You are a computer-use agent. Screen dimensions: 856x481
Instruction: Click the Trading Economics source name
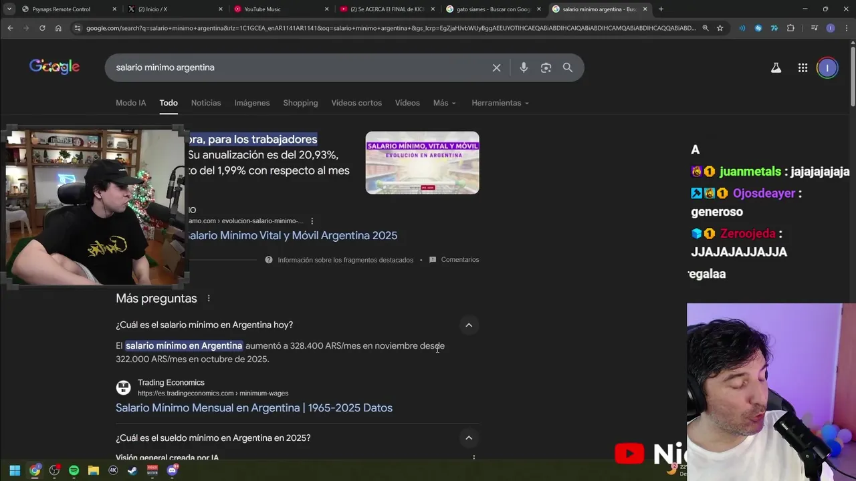click(x=171, y=383)
